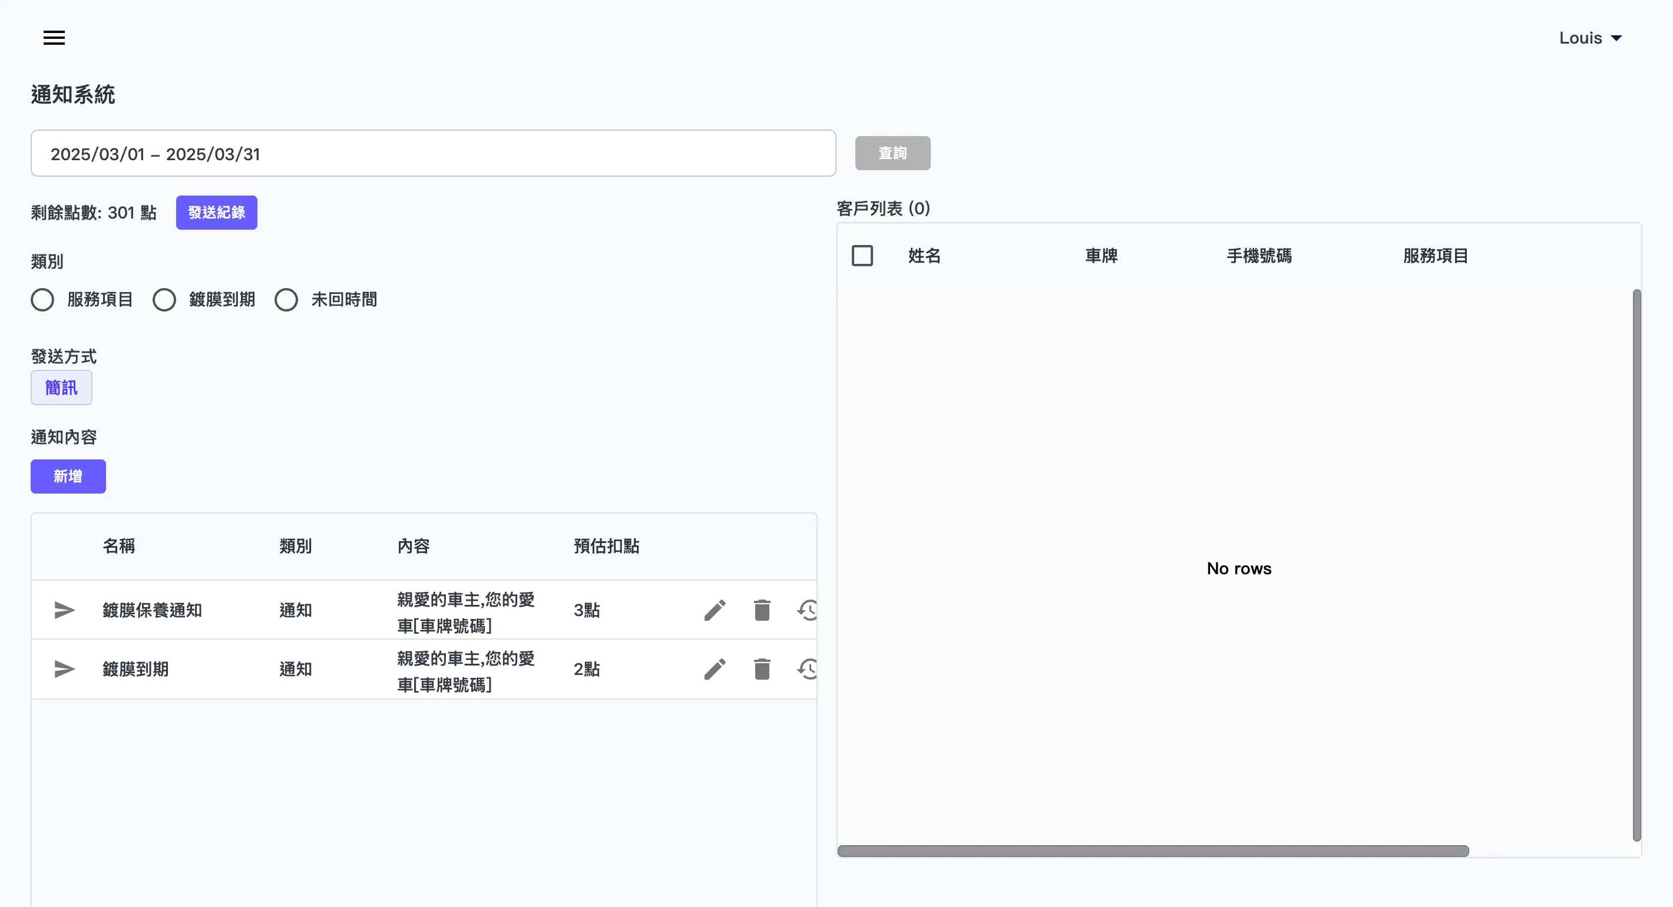Image resolution: width=1673 pixels, height=907 pixels.
Task: Click the 3點 estimated points cell
Action: 587,610
